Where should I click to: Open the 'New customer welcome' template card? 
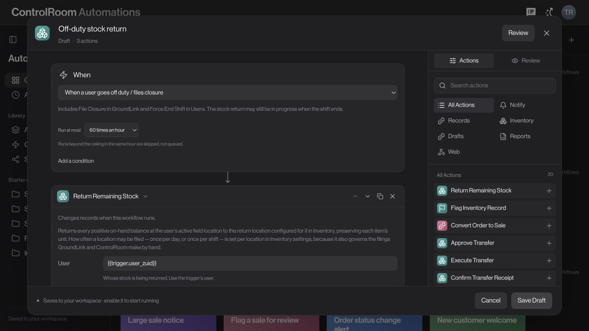[478, 323]
